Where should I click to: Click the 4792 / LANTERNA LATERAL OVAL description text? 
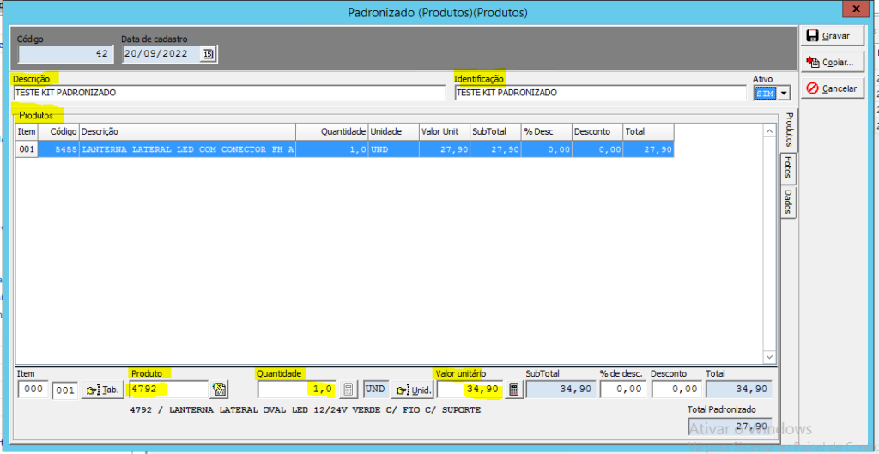click(x=305, y=410)
